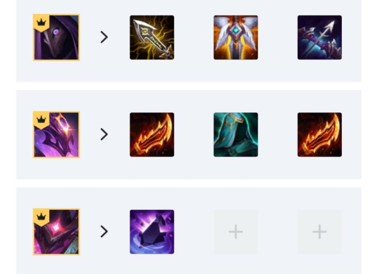
Task: Expand the hooded masked champion's chevron arrow
Action: pos(104,37)
